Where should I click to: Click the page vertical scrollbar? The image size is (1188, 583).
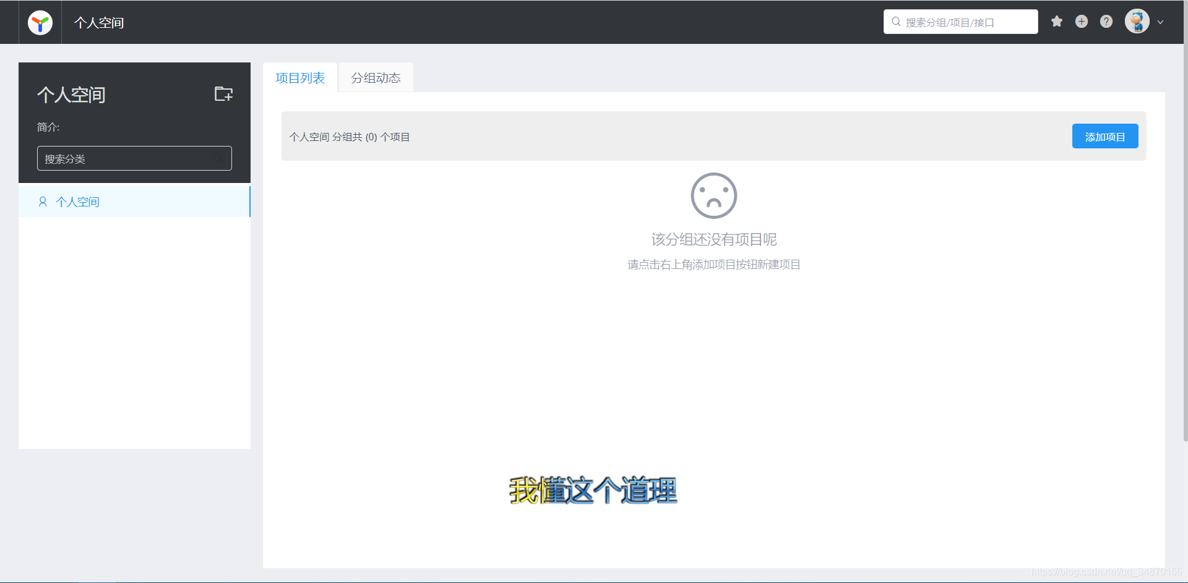point(1186,220)
